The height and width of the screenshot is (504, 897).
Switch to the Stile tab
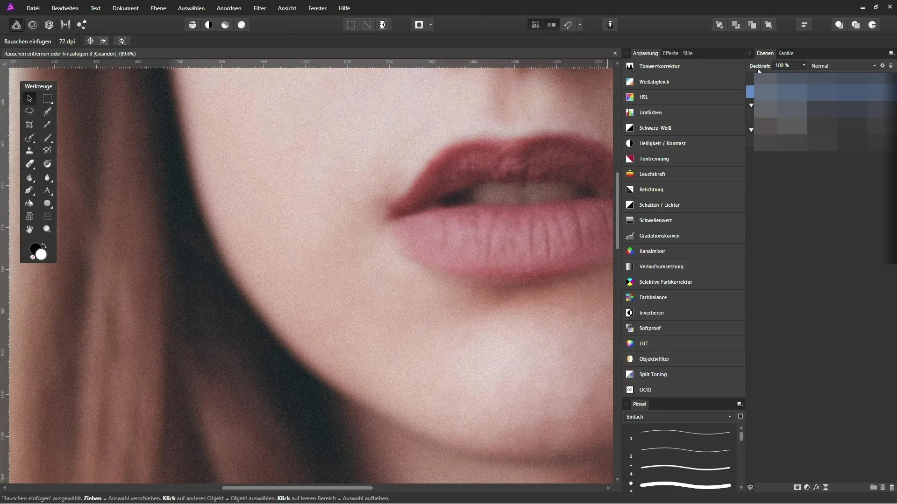(x=688, y=53)
